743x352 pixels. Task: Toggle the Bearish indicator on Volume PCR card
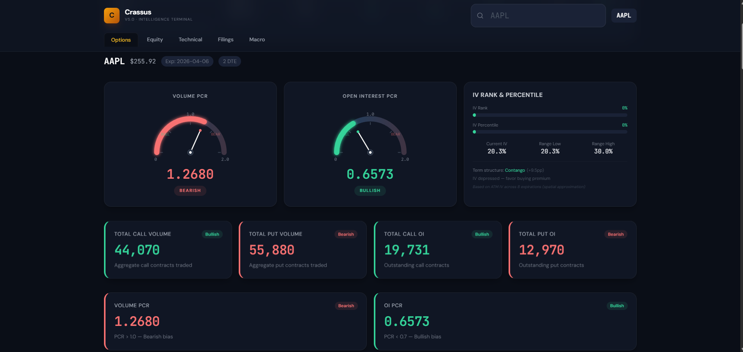point(346,306)
